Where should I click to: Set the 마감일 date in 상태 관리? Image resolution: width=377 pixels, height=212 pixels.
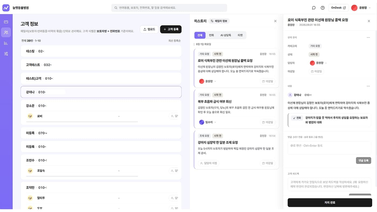coord(316,72)
